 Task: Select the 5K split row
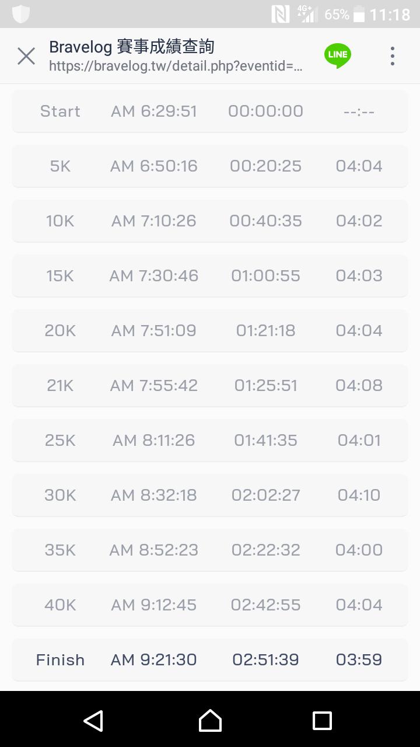pyautogui.click(x=210, y=166)
